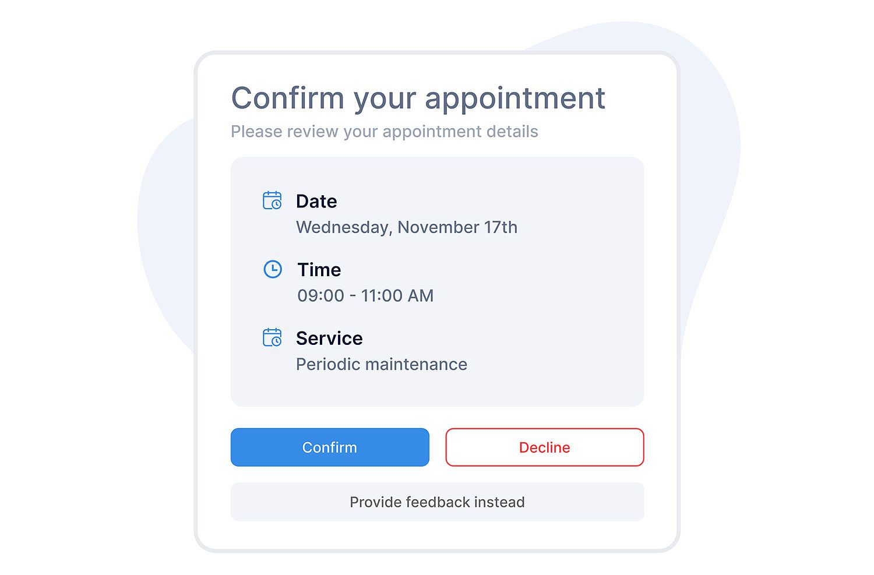
Task: Choose Provide feedback instead
Action: click(437, 502)
